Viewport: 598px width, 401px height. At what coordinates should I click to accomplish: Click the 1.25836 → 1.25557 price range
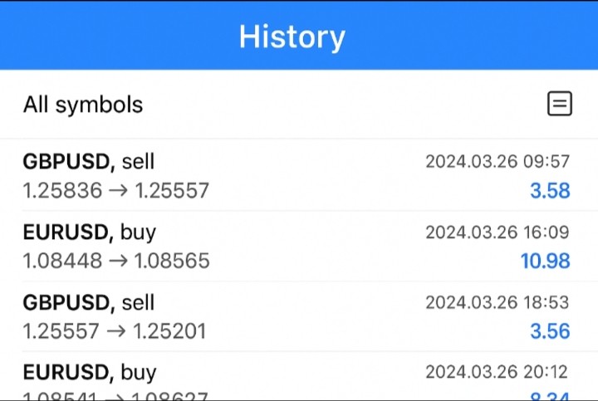tap(115, 191)
